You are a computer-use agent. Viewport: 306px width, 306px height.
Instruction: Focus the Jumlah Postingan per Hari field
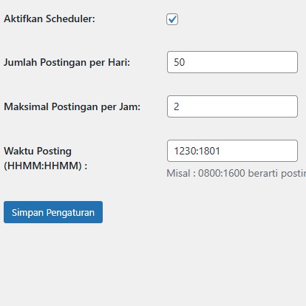pos(232,62)
